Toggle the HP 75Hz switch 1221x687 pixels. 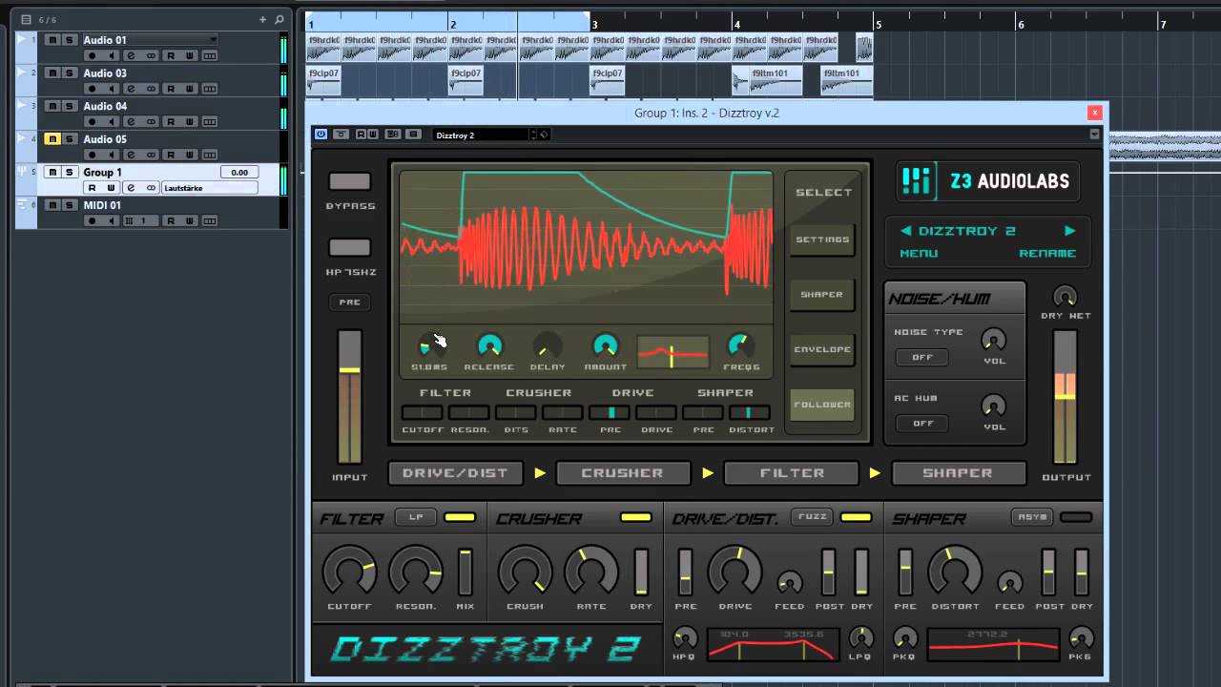349,248
